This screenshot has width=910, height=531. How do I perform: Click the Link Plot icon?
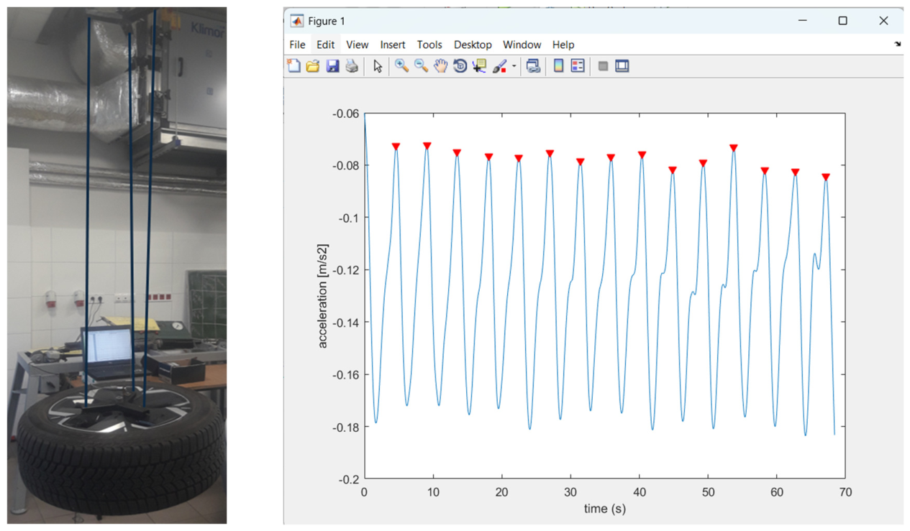pos(533,66)
